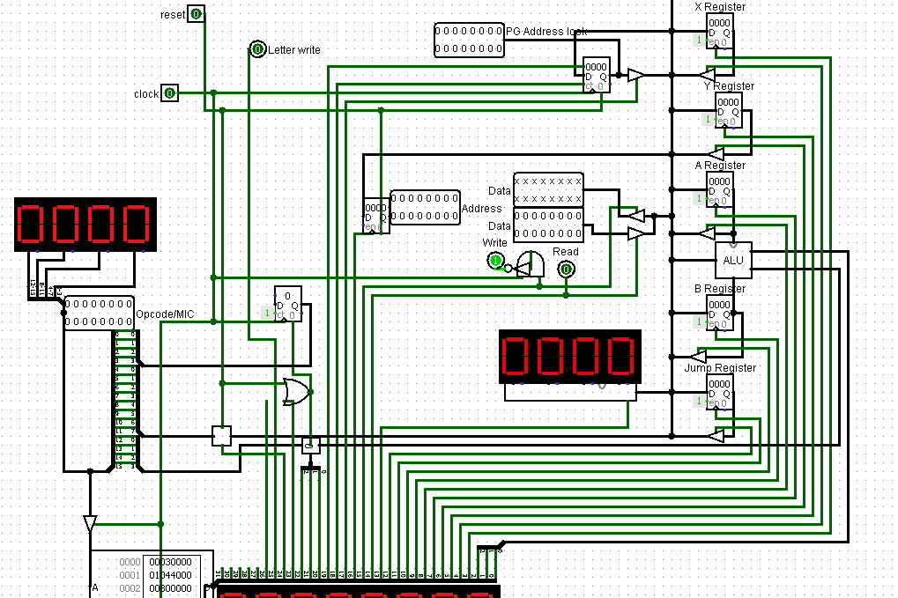Select the Address probe display

[x=425, y=208]
